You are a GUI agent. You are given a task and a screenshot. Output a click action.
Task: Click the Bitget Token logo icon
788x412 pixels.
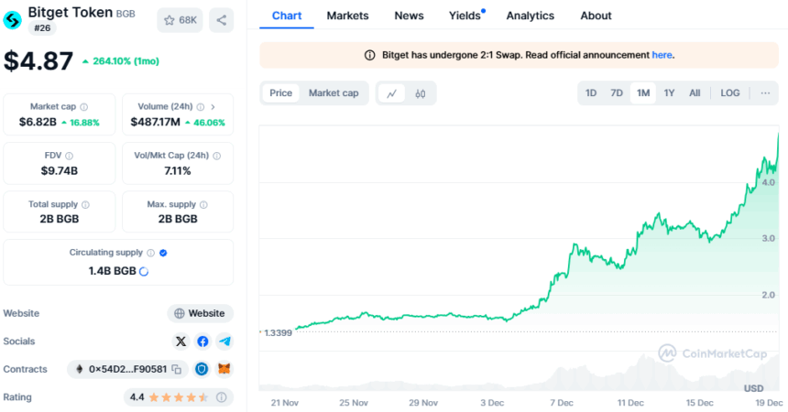pyautogui.click(x=12, y=20)
